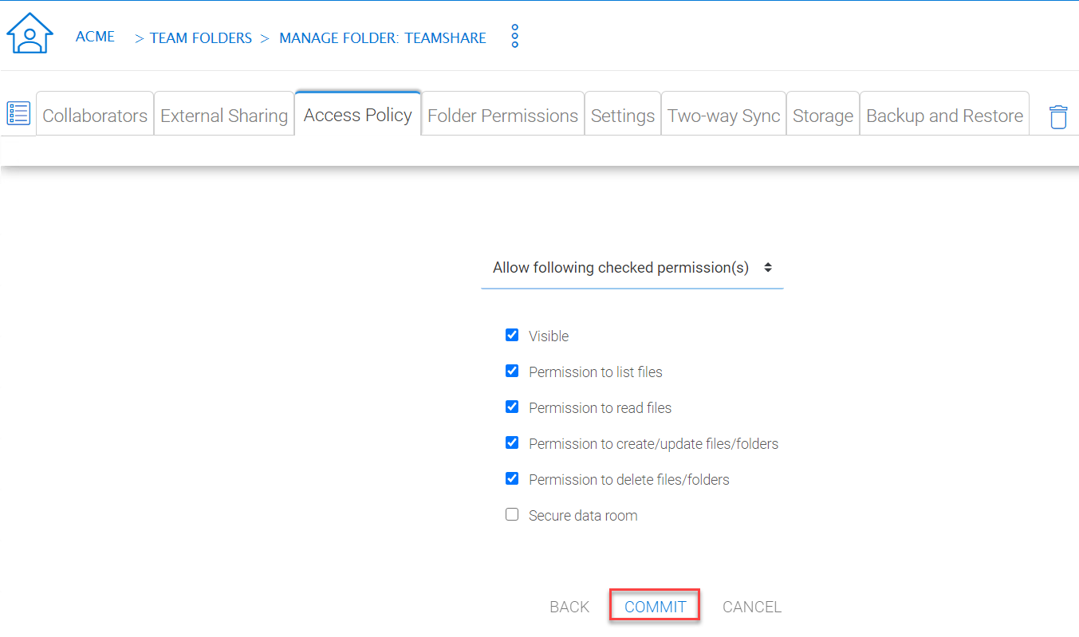The image size is (1079, 637).
Task: Open the Backup and Restore tab
Action: point(944,116)
